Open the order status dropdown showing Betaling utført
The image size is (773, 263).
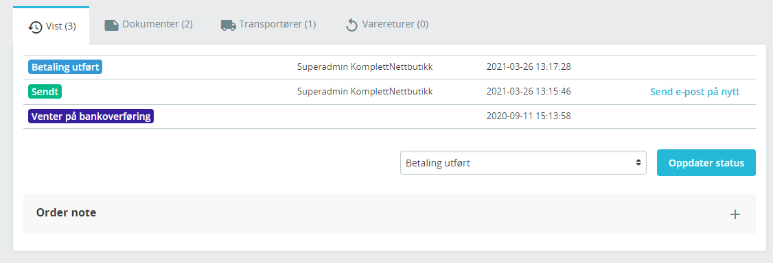coord(523,163)
